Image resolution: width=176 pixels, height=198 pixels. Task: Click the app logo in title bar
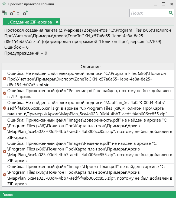(4, 4)
